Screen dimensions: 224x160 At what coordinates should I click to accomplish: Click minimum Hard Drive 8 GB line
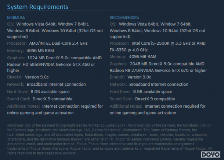coord(39,92)
